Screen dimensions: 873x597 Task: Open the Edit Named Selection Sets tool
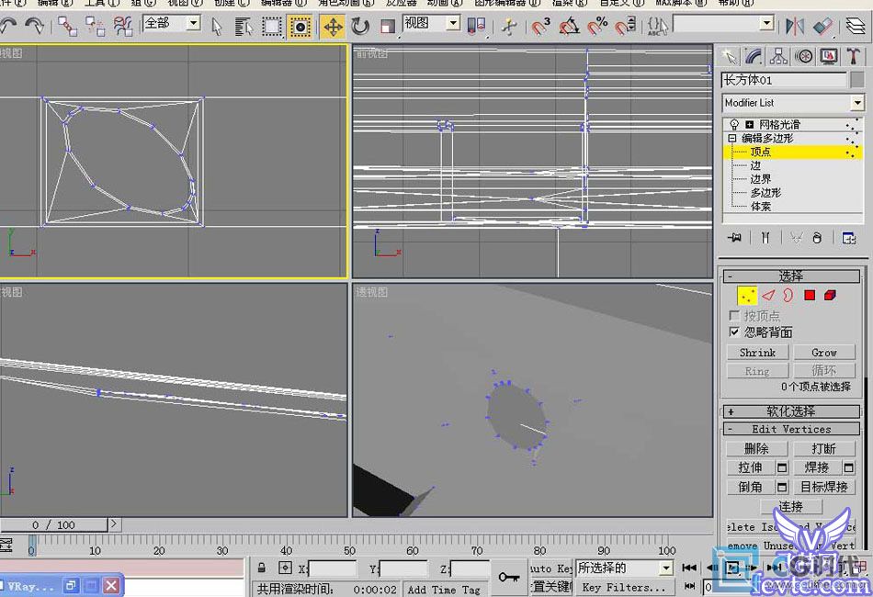[657, 26]
